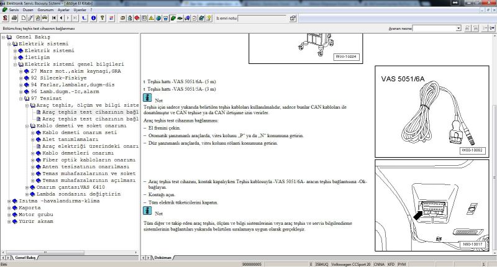Go to previous page with left arrow
Image resolution: width=497 pixels, height=267 pixels.
click(61, 18)
